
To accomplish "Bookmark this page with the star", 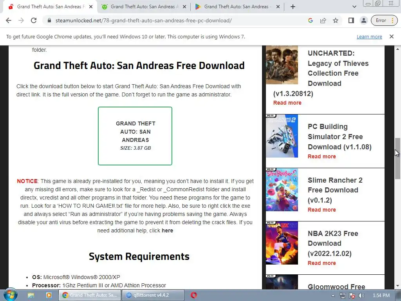I will click(x=336, y=20).
